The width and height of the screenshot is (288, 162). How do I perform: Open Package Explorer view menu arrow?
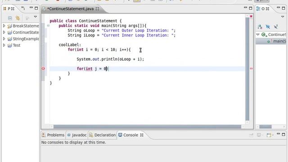pyautogui.click(x=35, y=17)
